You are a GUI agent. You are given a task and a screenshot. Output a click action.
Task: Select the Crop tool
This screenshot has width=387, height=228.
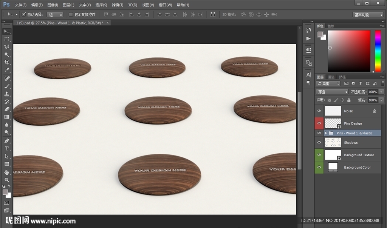pos(7,63)
